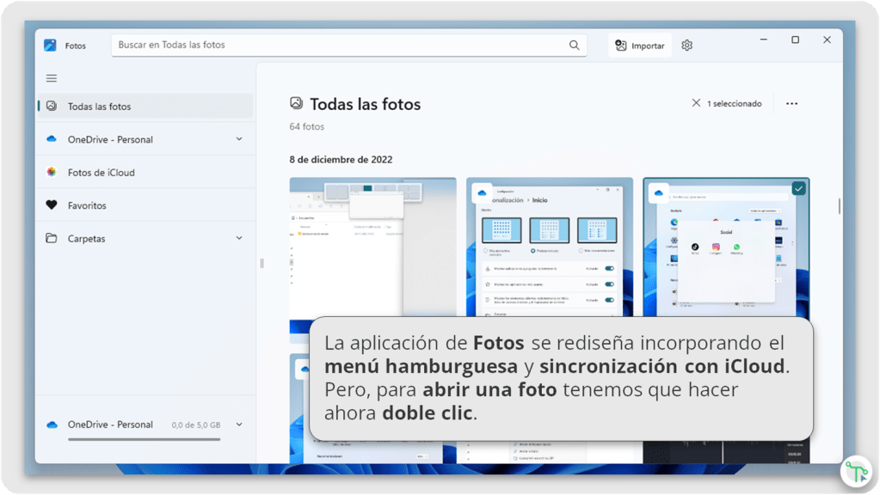
Task: Click the Importar button
Action: [639, 46]
